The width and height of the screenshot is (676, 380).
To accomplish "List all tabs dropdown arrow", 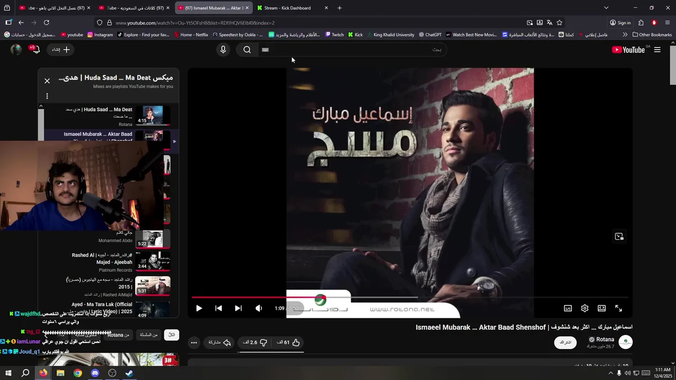I will (x=606, y=8).
